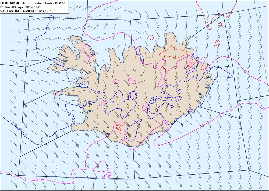The width and height of the screenshot is (269, 191).
Task: Select the FL050 flight level label
Action: tap(60, 3)
